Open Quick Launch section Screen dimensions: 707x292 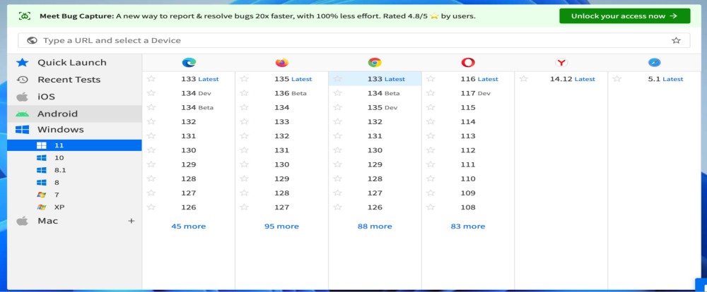coord(74,63)
